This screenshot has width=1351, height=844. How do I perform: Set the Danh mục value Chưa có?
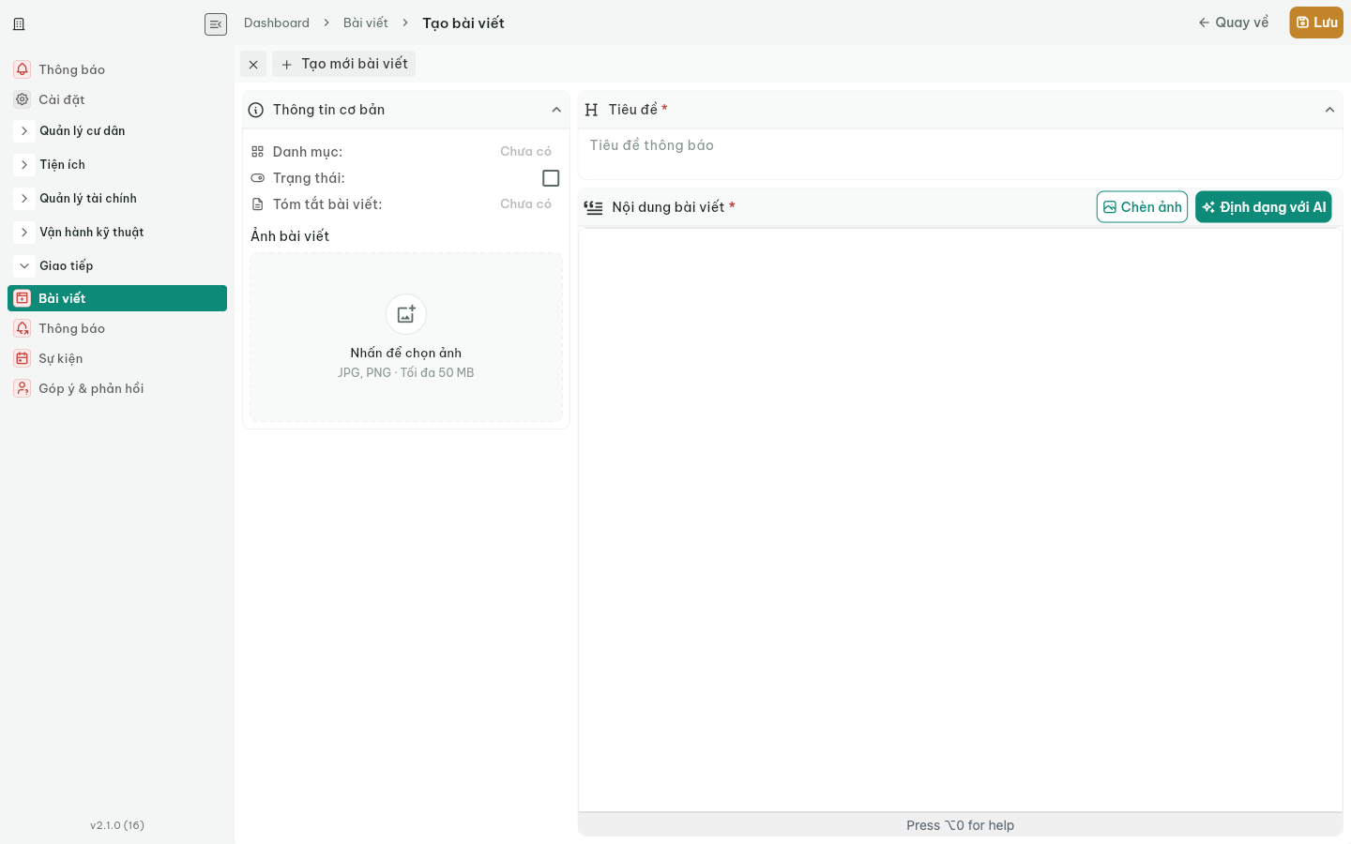525,151
